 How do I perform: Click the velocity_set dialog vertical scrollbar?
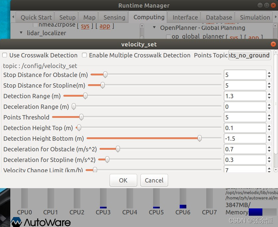276,104
